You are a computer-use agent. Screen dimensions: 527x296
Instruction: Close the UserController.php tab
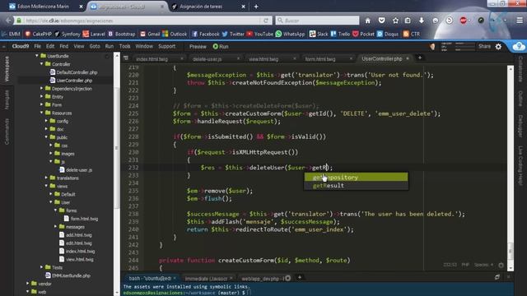[x=408, y=58]
